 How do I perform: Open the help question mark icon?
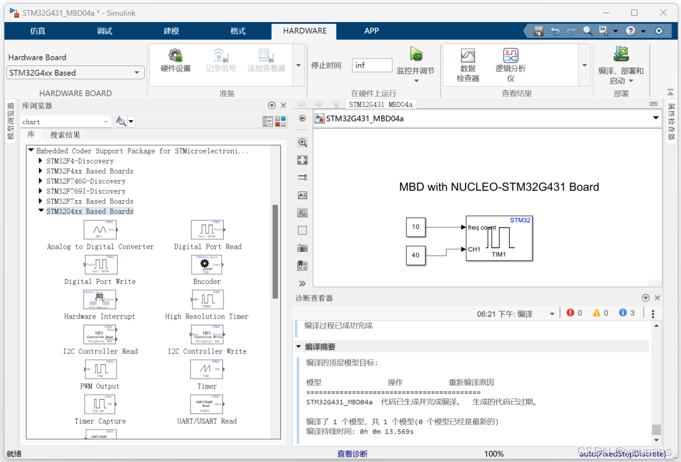click(x=631, y=31)
